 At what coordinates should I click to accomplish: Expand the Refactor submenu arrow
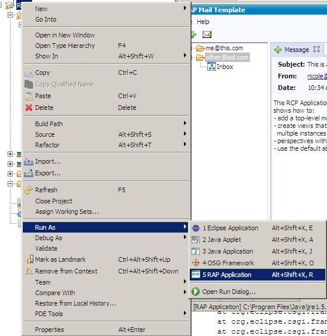(x=185, y=144)
